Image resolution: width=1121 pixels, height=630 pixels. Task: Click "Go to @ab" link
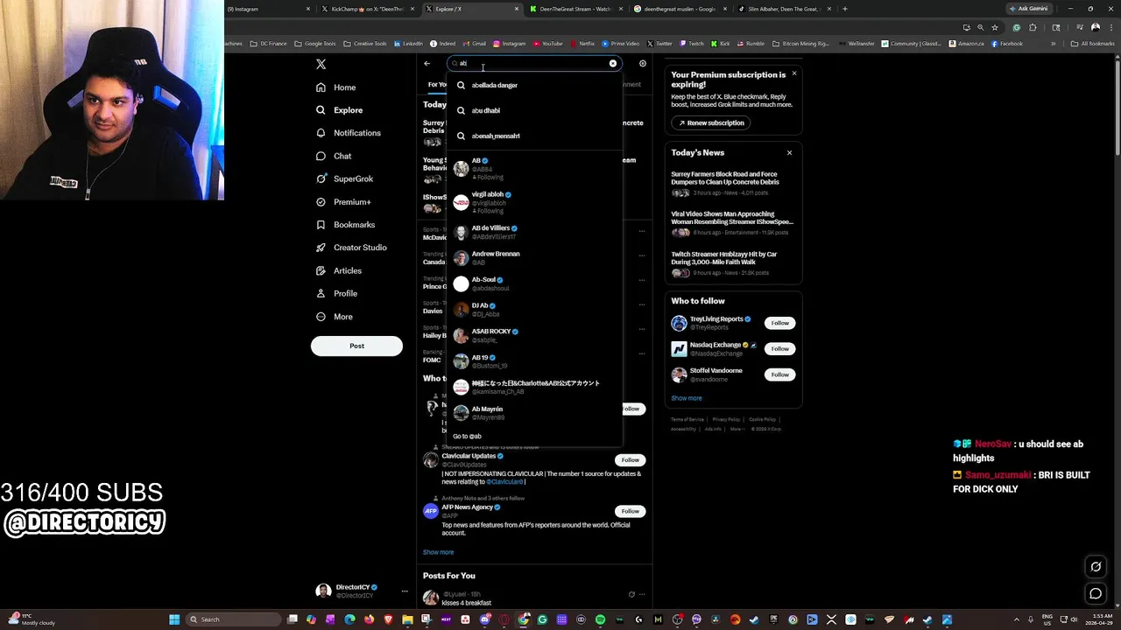pyautogui.click(x=467, y=436)
